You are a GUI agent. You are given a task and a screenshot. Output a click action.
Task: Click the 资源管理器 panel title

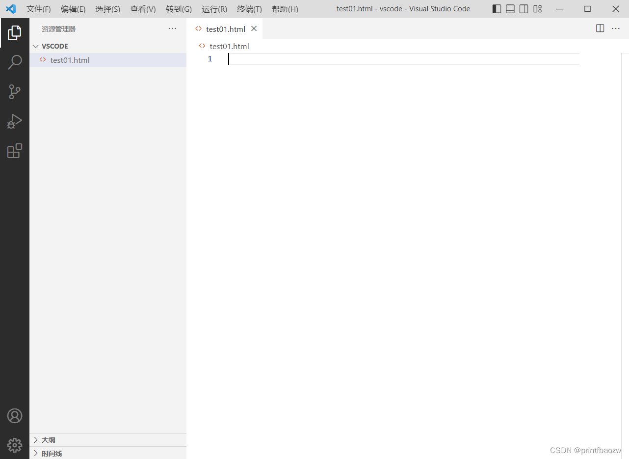coord(59,29)
